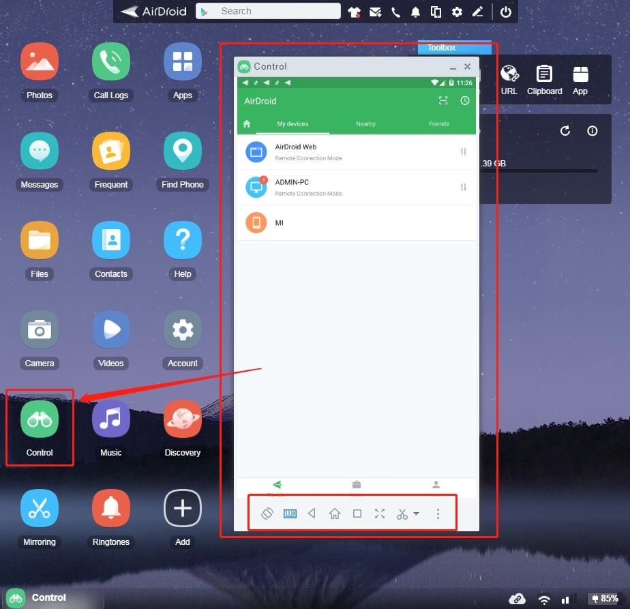Click the home icon tab in AirDroid phone

(247, 124)
